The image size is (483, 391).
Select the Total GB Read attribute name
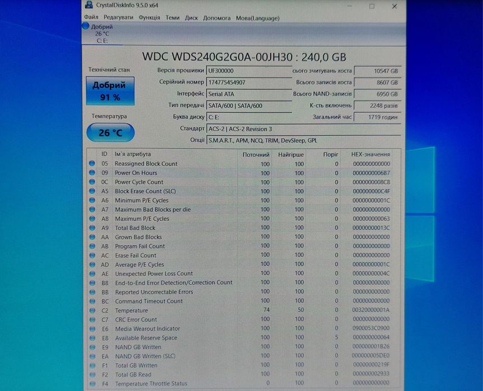point(133,374)
